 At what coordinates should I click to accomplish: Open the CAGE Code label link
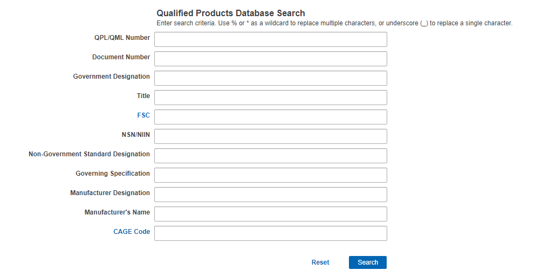click(x=132, y=232)
